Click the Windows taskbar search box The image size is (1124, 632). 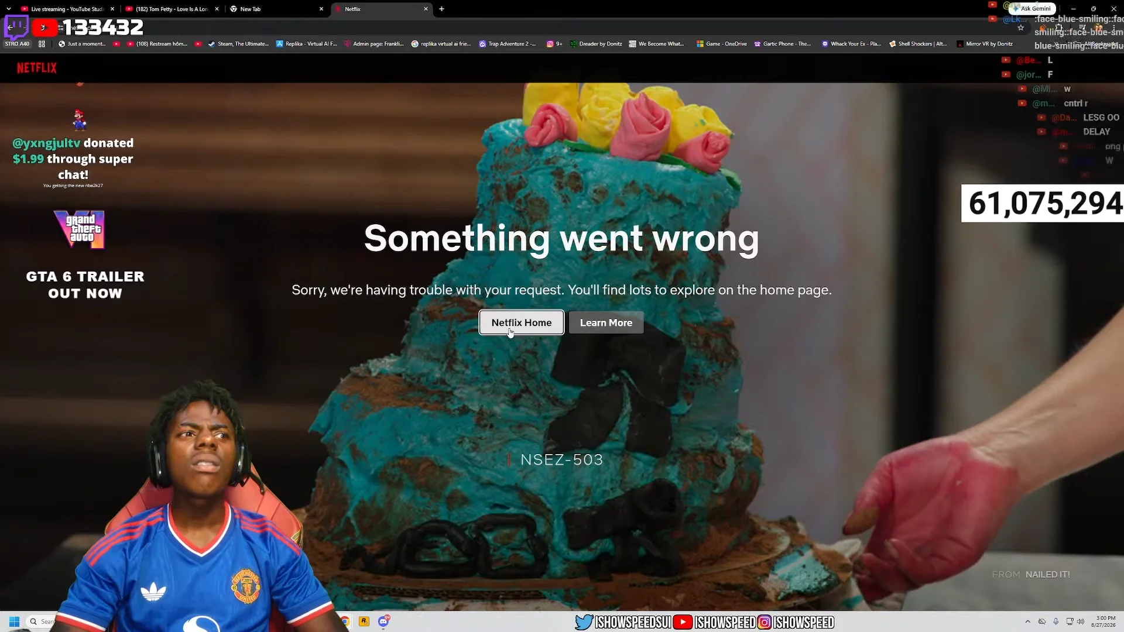(41, 621)
